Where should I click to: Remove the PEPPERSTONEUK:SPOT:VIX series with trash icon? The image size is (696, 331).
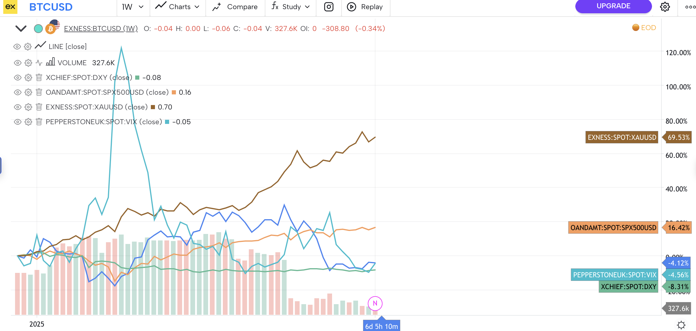[x=39, y=122]
